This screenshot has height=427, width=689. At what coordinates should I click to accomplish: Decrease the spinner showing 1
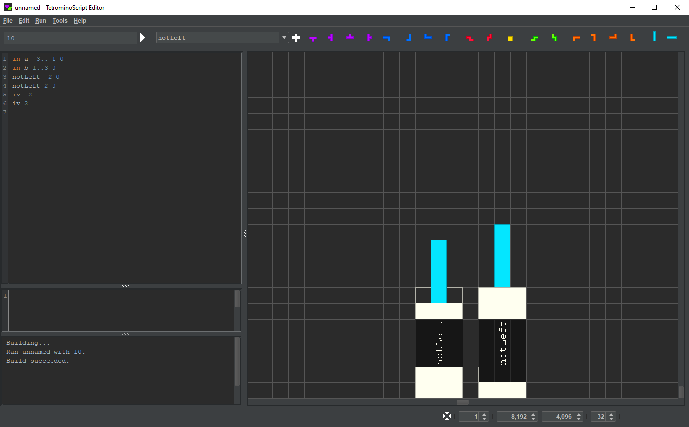pos(484,419)
